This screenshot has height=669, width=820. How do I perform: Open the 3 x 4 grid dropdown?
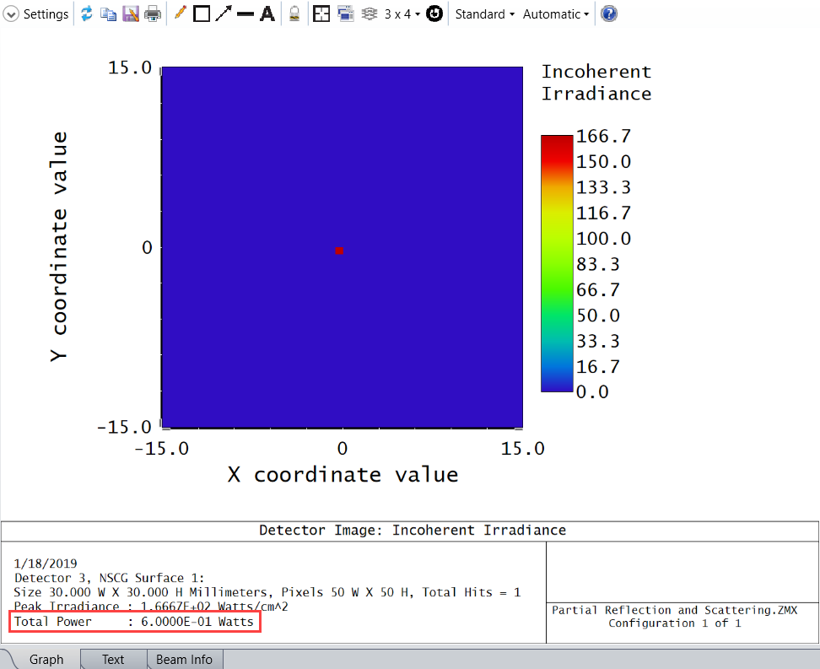coord(402,14)
